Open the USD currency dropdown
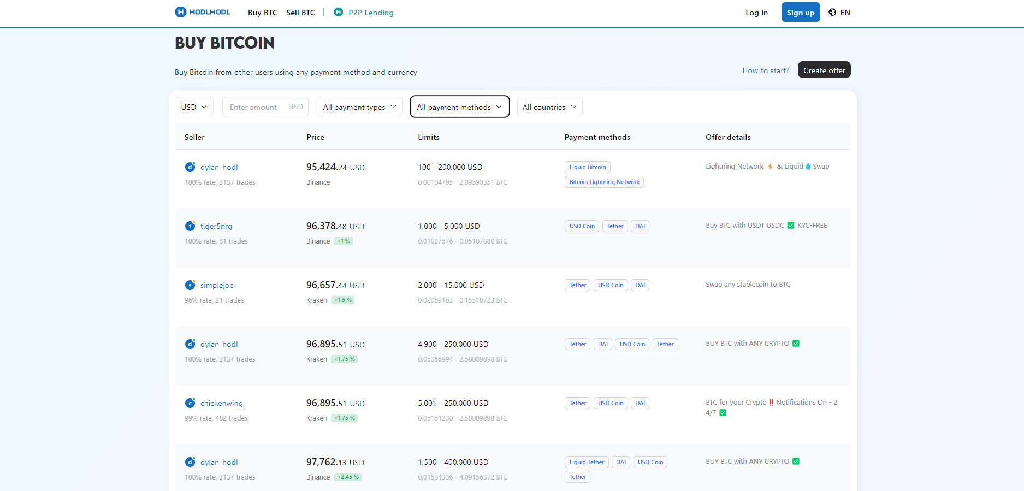This screenshot has width=1024, height=491. coord(194,107)
